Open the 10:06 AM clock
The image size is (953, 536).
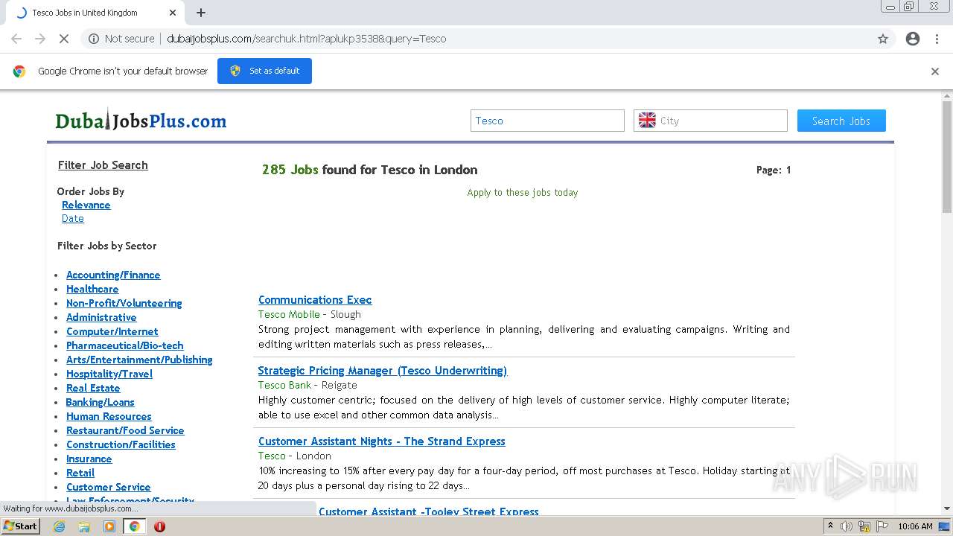pos(915,526)
